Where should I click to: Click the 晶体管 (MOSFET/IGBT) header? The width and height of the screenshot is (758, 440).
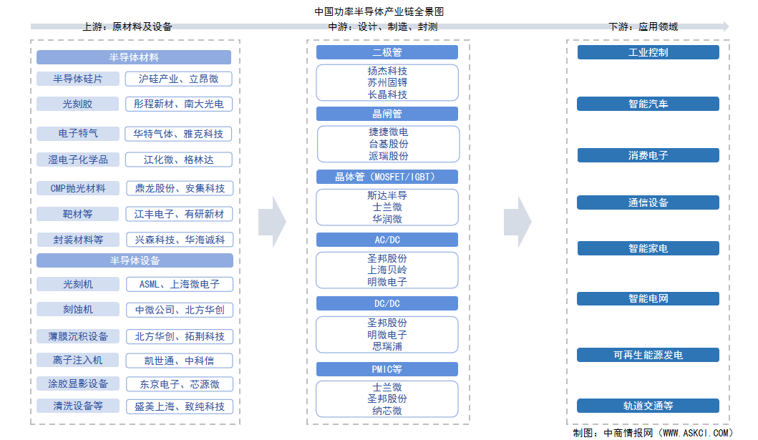pyautogui.click(x=387, y=177)
